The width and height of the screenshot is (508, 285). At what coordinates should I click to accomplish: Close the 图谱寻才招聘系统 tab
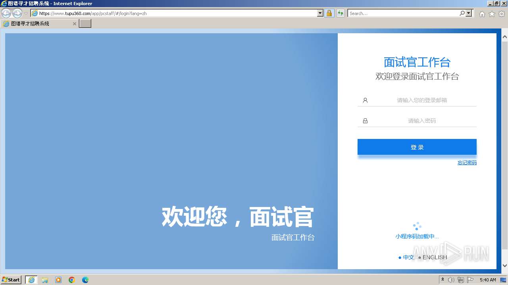pos(74,24)
